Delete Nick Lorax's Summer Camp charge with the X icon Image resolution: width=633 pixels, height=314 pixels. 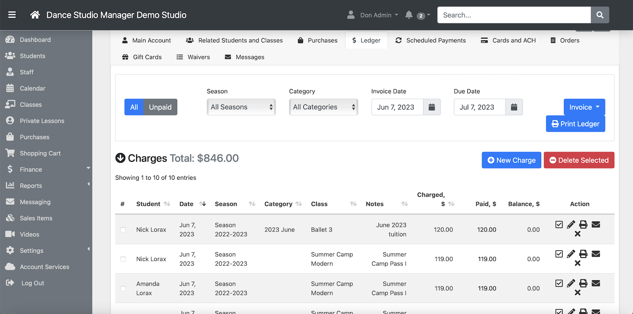[x=578, y=263]
